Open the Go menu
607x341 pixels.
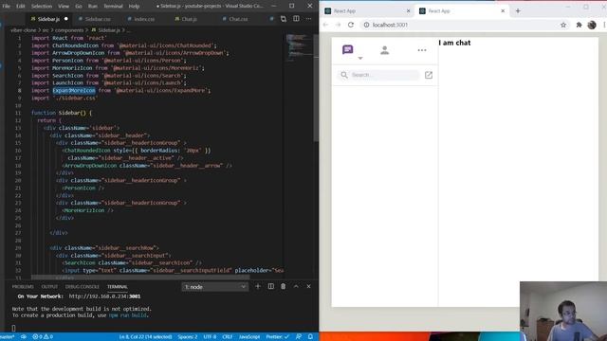(x=79, y=7)
